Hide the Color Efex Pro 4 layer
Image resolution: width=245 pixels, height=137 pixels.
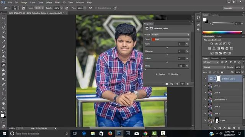pos(205,100)
